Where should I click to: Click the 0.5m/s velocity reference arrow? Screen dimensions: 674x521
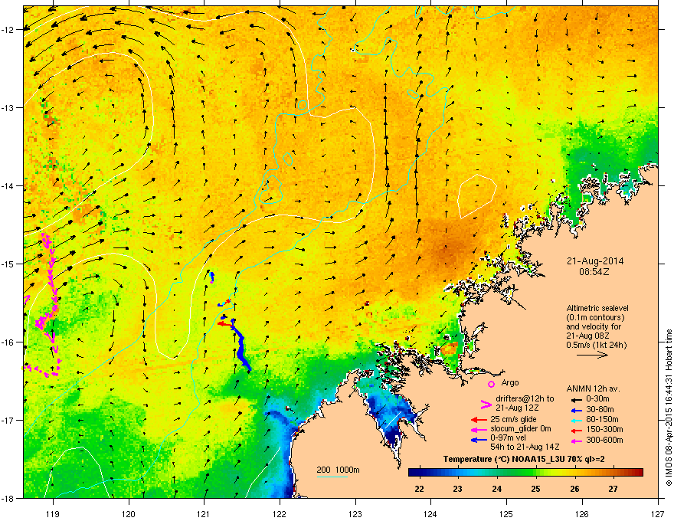pyautogui.click(x=593, y=355)
